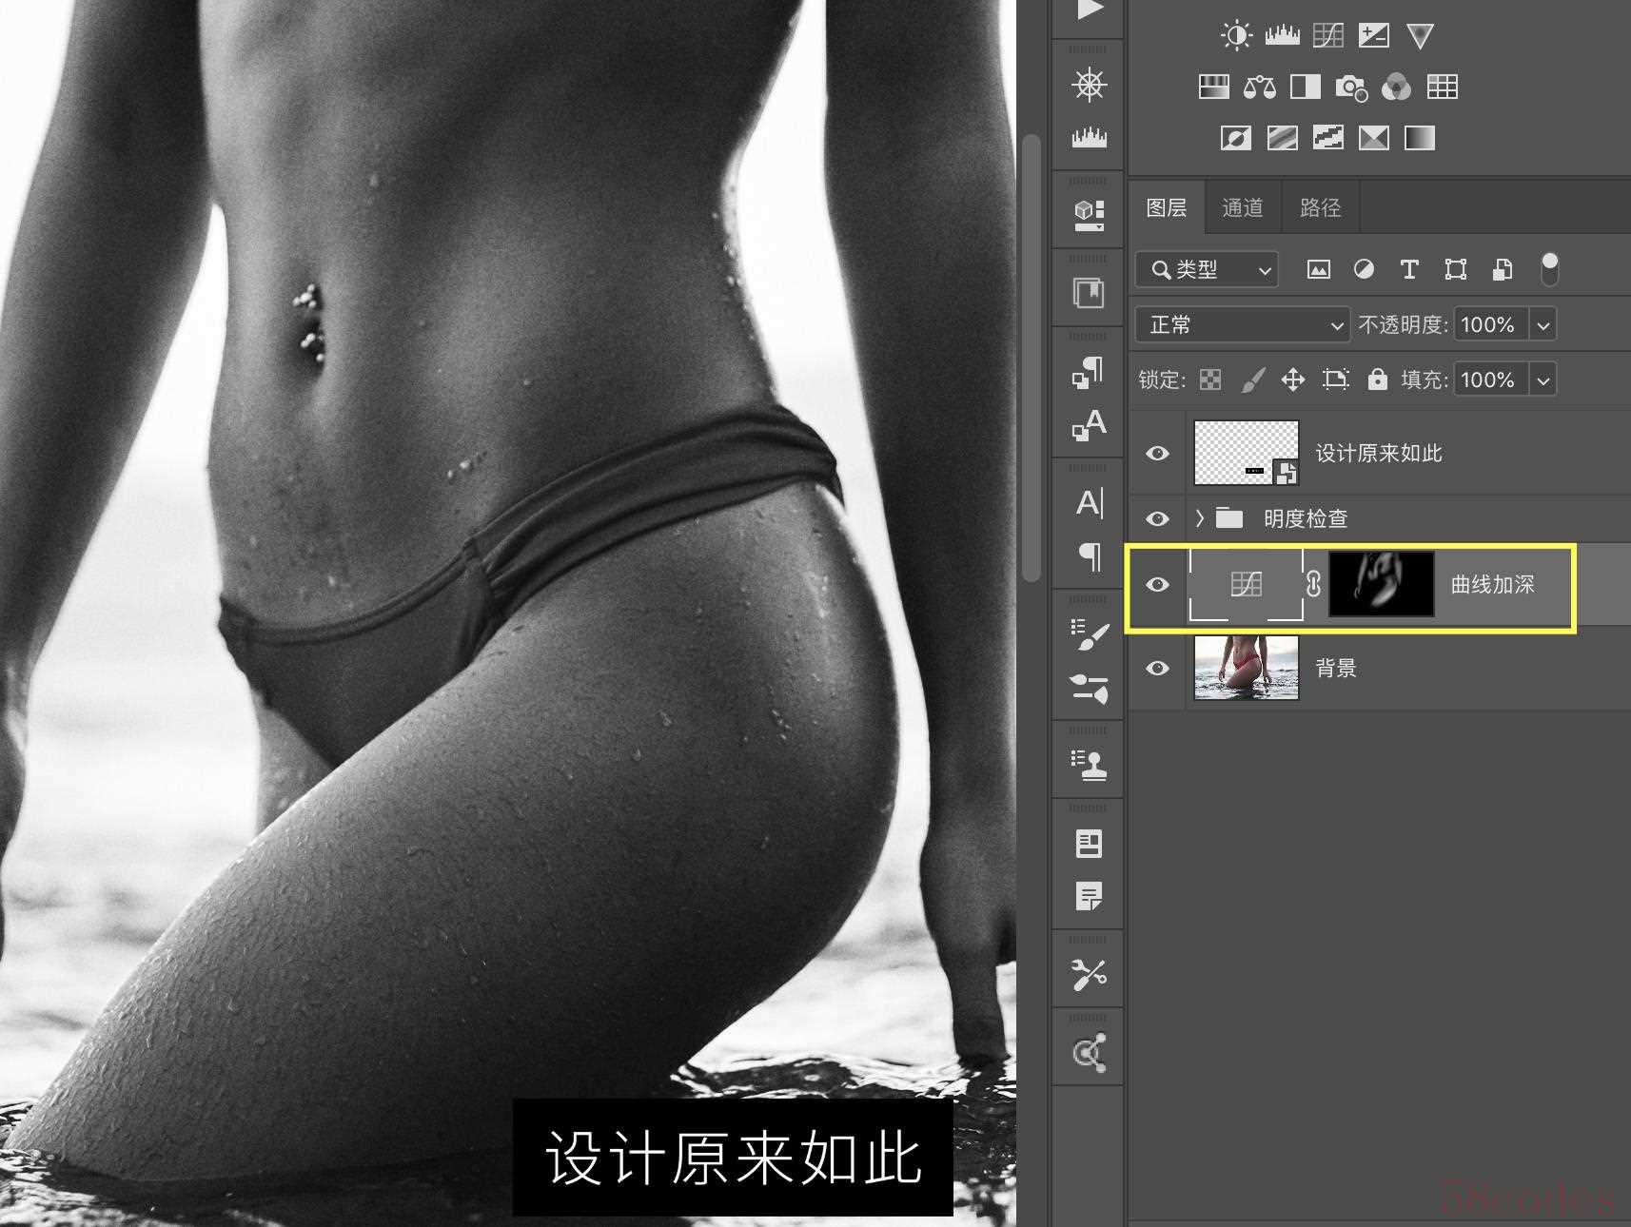Viewport: 1631px width, 1227px height.
Task: Add a Channel Mixer adjustment
Action: tap(1396, 88)
